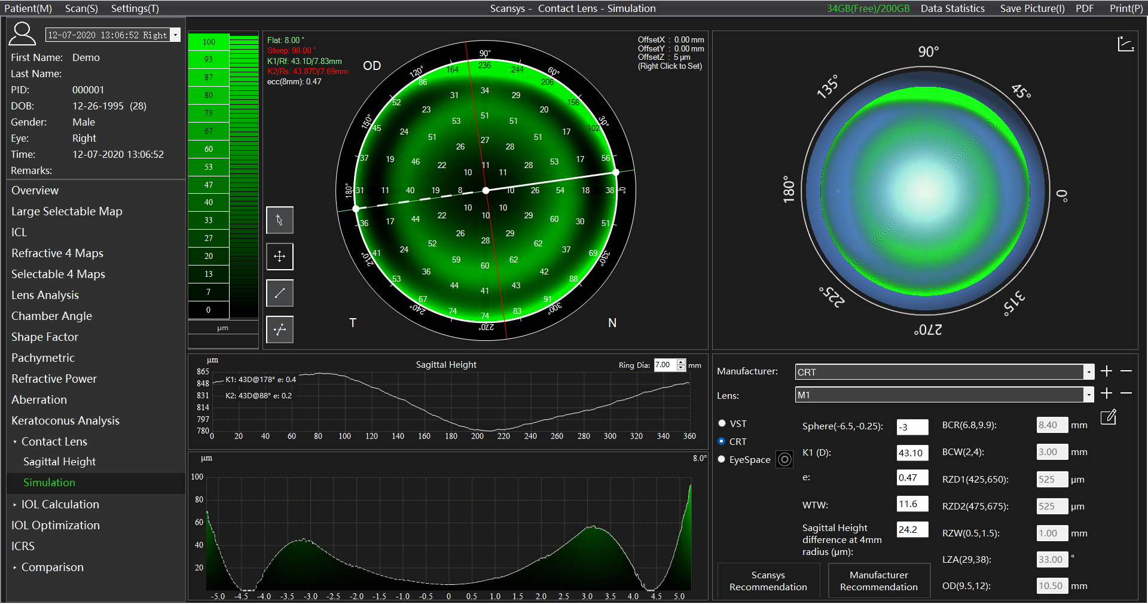Click the chart axes icon on lens view

point(1125,44)
